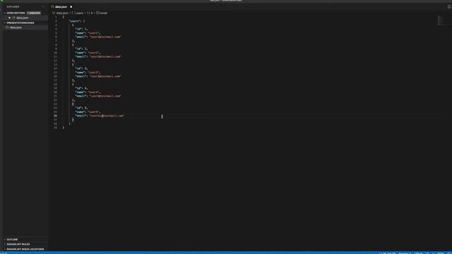Viewport: 452px width, 254px height.
Task: Click the unsaved dot on data.json tab
Action: click(x=71, y=6)
